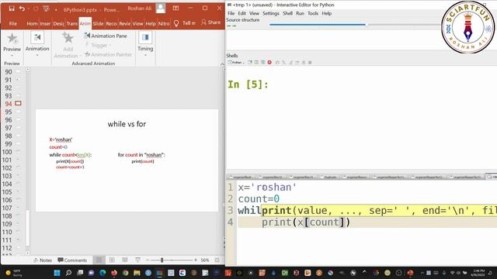This screenshot has height=279, width=497.
Task: Click the zoom in plus button
Action: pos(196,260)
